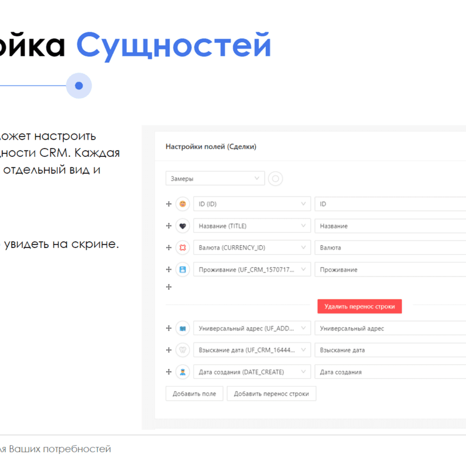
Task: Click the round icon button beside Замеры dropdown
Action: [x=276, y=179]
